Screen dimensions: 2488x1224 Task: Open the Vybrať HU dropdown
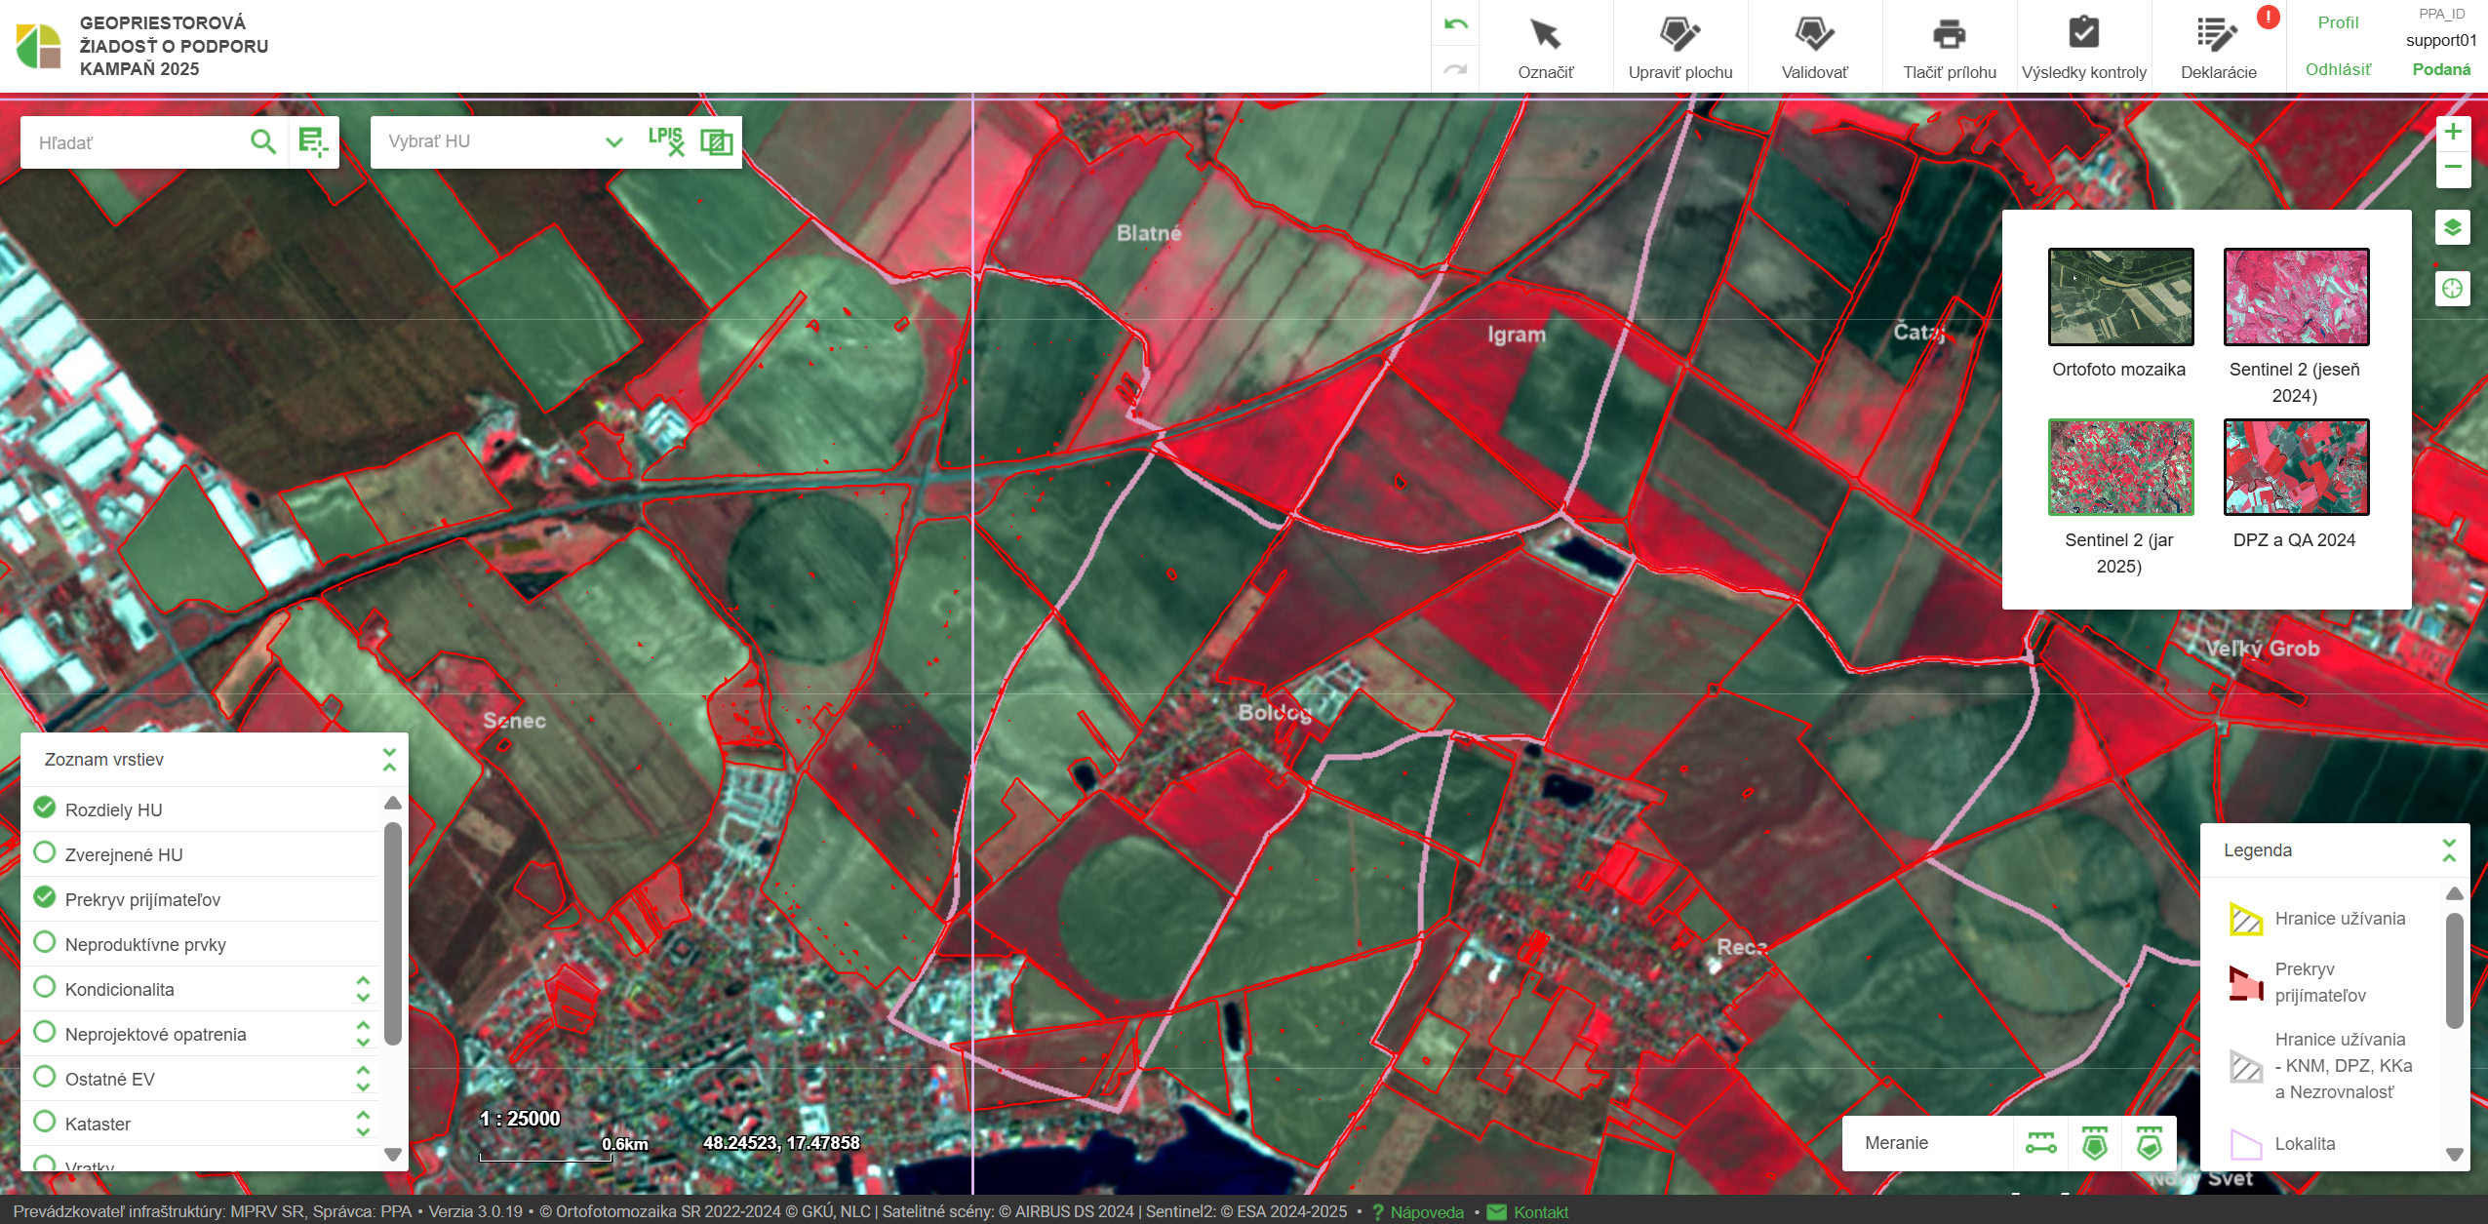pos(613,142)
